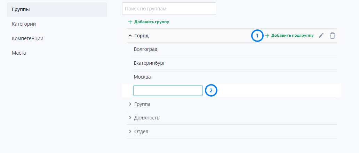Image resolution: width=359 pixels, height=153 pixels.
Task: Delete the Город group with the trash icon
Action: coord(332,36)
